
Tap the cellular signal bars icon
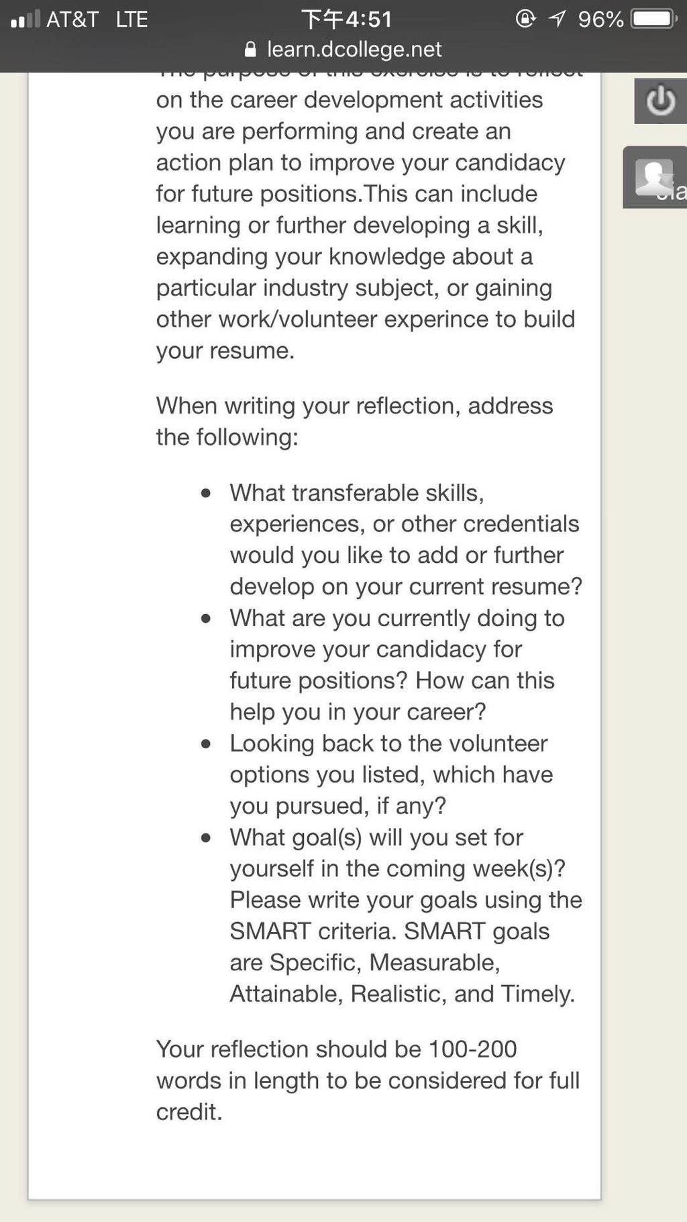pos(25,19)
